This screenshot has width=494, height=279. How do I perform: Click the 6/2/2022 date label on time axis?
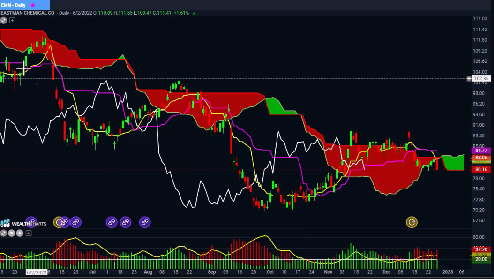tap(37, 272)
